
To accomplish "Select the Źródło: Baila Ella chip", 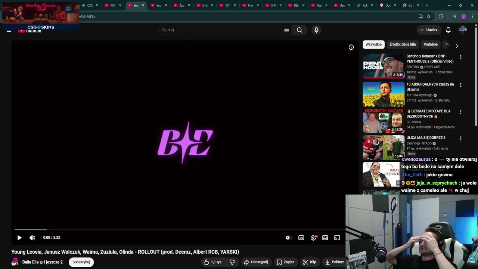I will pyautogui.click(x=402, y=44).
